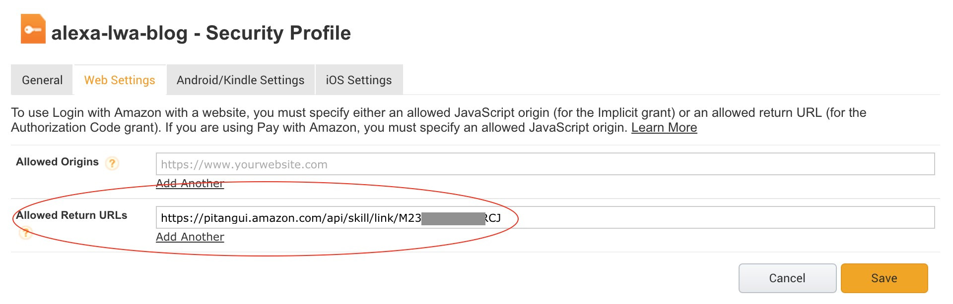953x304 pixels.
Task: Click Add Another under Allowed Origins
Action: tap(190, 183)
